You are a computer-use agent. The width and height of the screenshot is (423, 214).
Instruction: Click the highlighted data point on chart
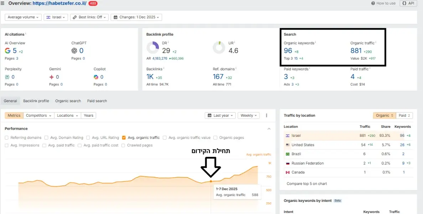click(211, 181)
